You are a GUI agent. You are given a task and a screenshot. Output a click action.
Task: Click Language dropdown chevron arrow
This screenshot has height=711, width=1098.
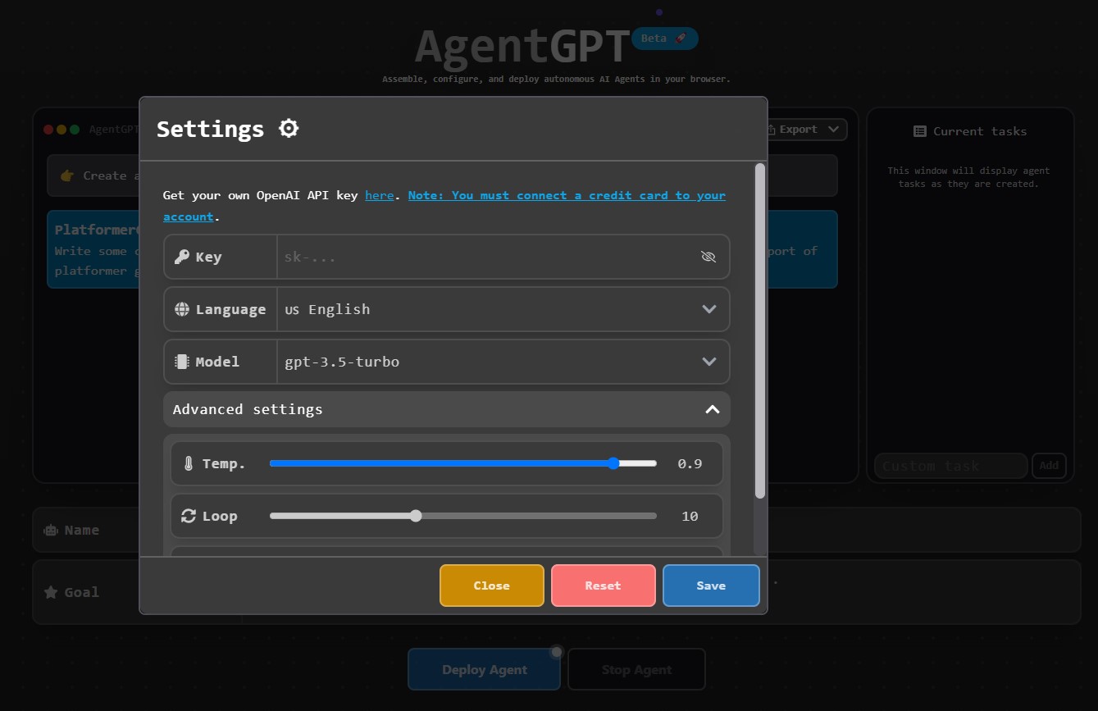[x=709, y=309]
